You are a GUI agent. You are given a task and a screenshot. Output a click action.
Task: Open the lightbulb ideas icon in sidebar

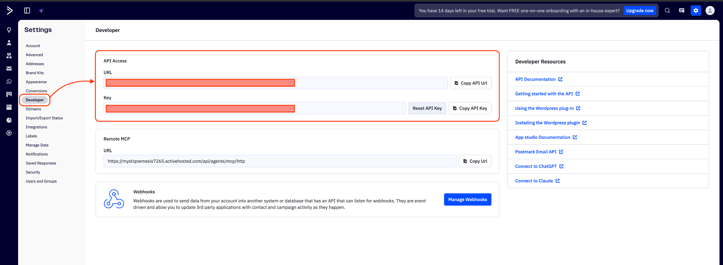click(9, 30)
